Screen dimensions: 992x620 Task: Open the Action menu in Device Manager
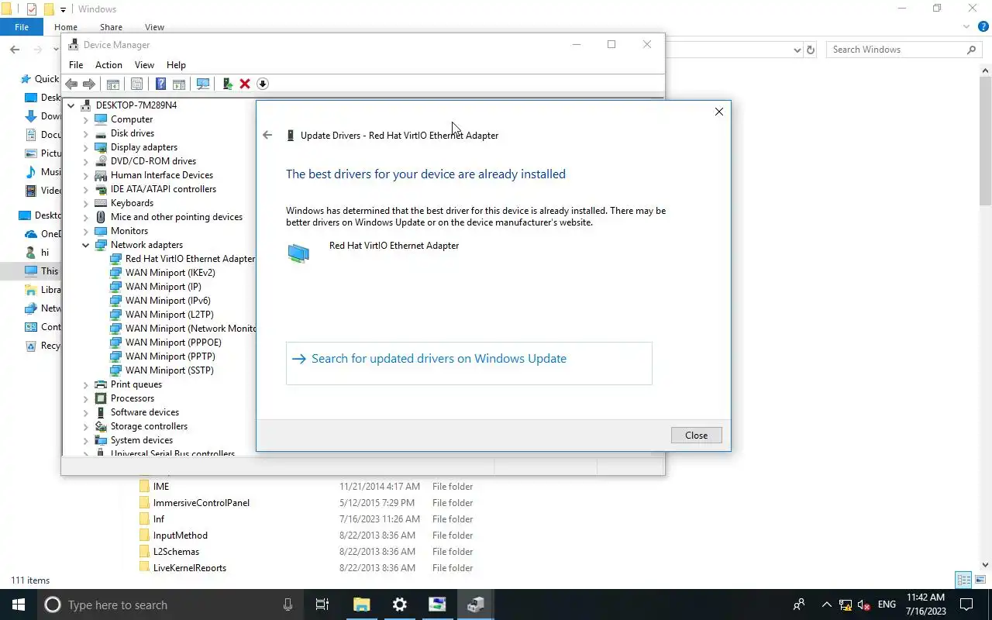click(x=108, y=65)
